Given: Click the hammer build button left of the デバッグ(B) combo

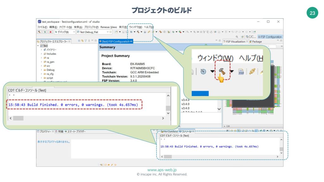Looking at the screenshot, I should pyautogui.click(x=39, y=32).
